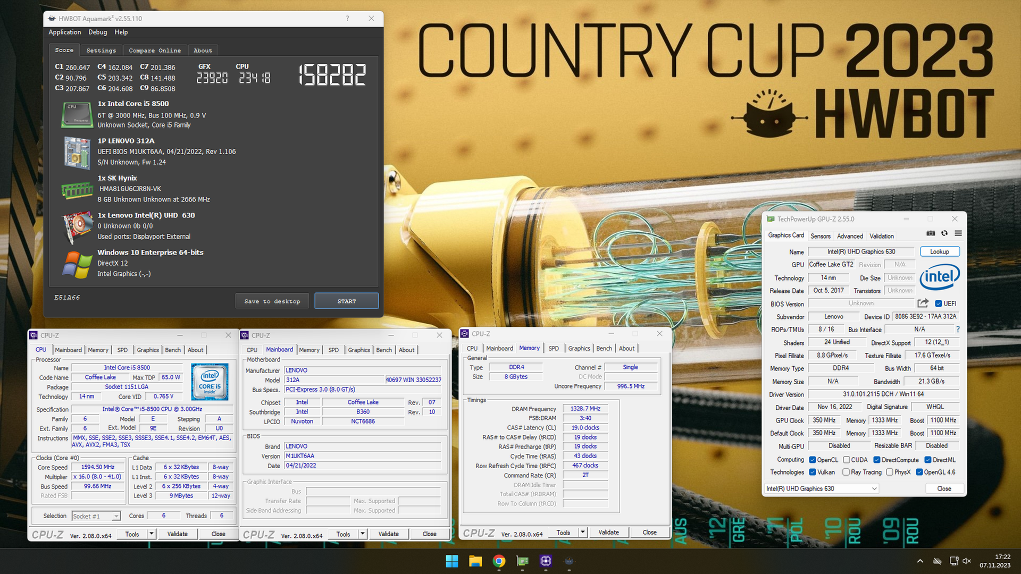This screenshot has width=1021, height=574.
Task: Toggle the Vulkan checkbox
Action: pyautogui.click(x=813, y=472)
